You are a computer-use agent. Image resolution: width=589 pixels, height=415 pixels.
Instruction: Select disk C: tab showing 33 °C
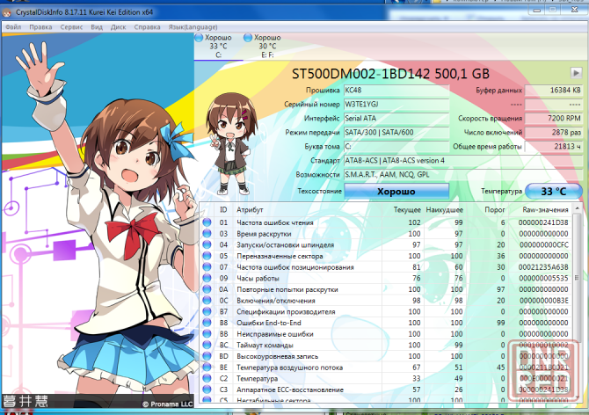219,47
